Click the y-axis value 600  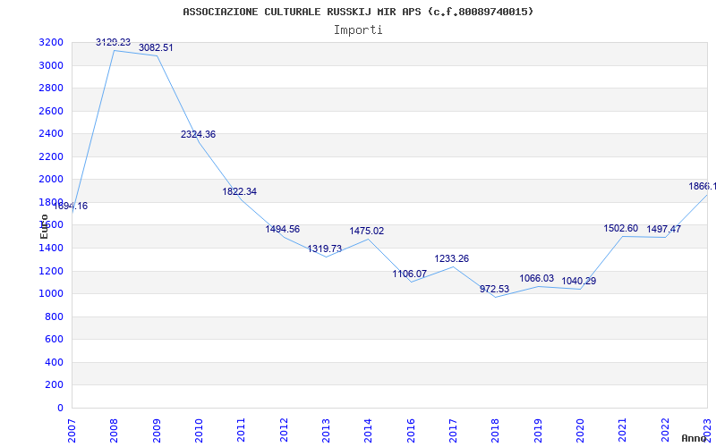pos(54,340)
